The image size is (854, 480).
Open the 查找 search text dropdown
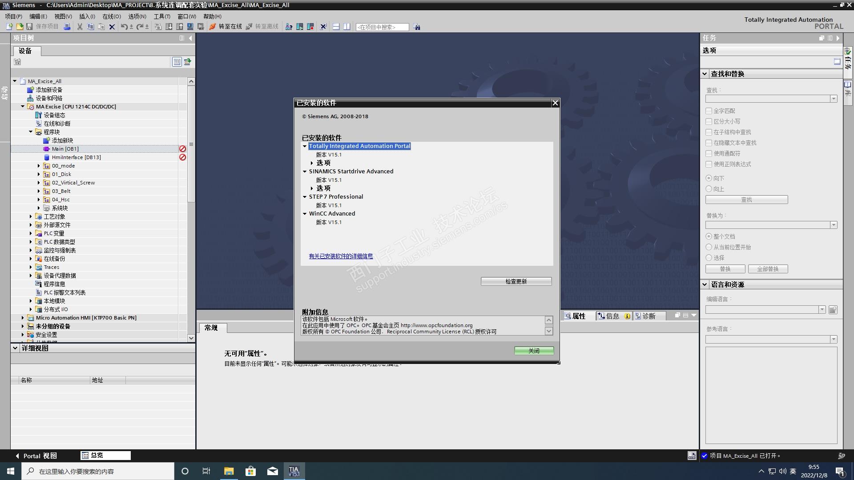coord(834,99)
